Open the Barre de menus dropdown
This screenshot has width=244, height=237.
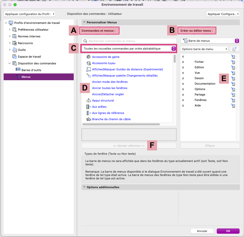(210, 41)
